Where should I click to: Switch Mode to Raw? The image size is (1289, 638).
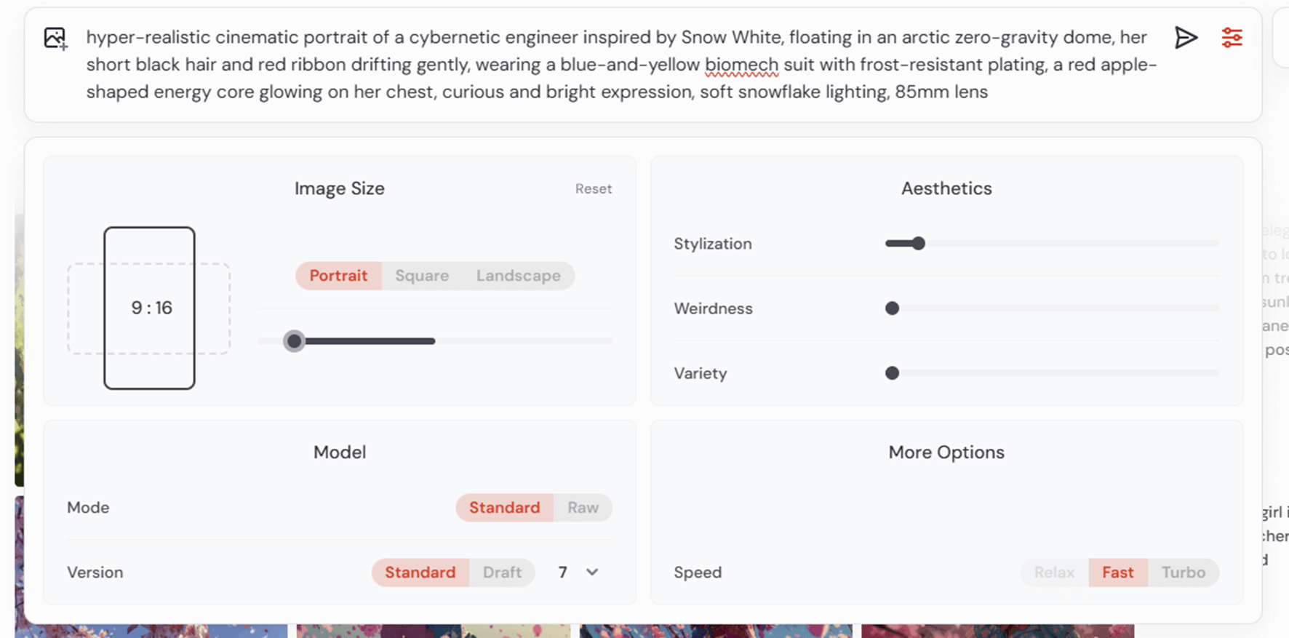583,508
